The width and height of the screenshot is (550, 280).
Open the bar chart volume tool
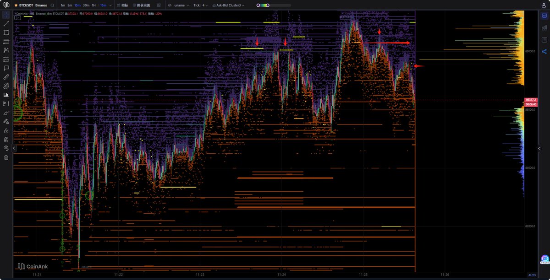pyautogui.click(x=6, y=95)
